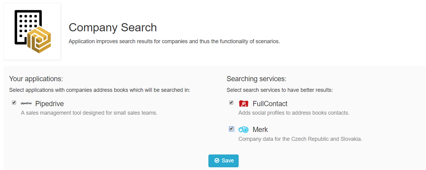Click the blue Merk circles icon
The image size is (426, 170).
pos(244,130)
